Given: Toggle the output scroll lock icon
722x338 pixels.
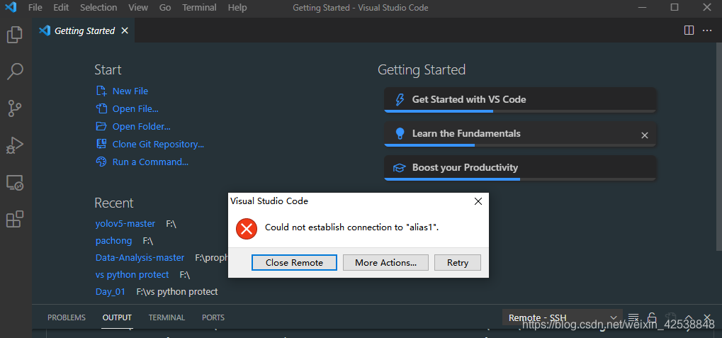Looking at the screenshot, I should click(652, 317).
